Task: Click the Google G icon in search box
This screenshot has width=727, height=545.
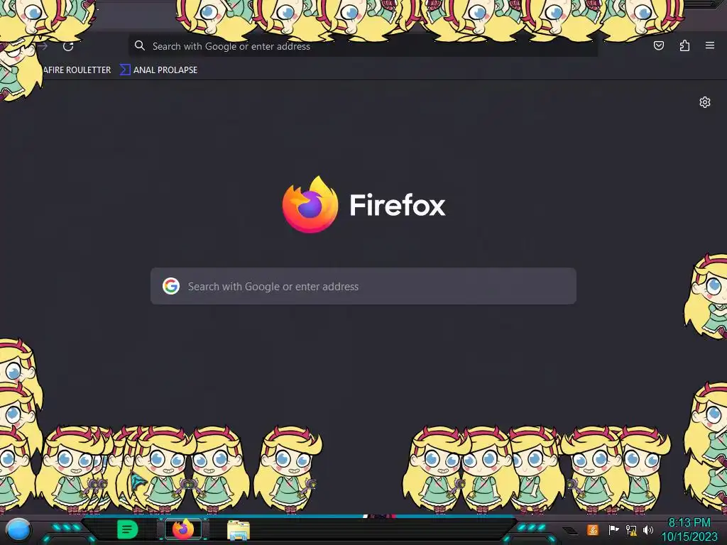Action: pos(171,286)
